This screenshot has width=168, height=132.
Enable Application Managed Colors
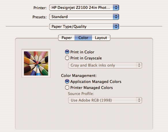coord(67,81)
